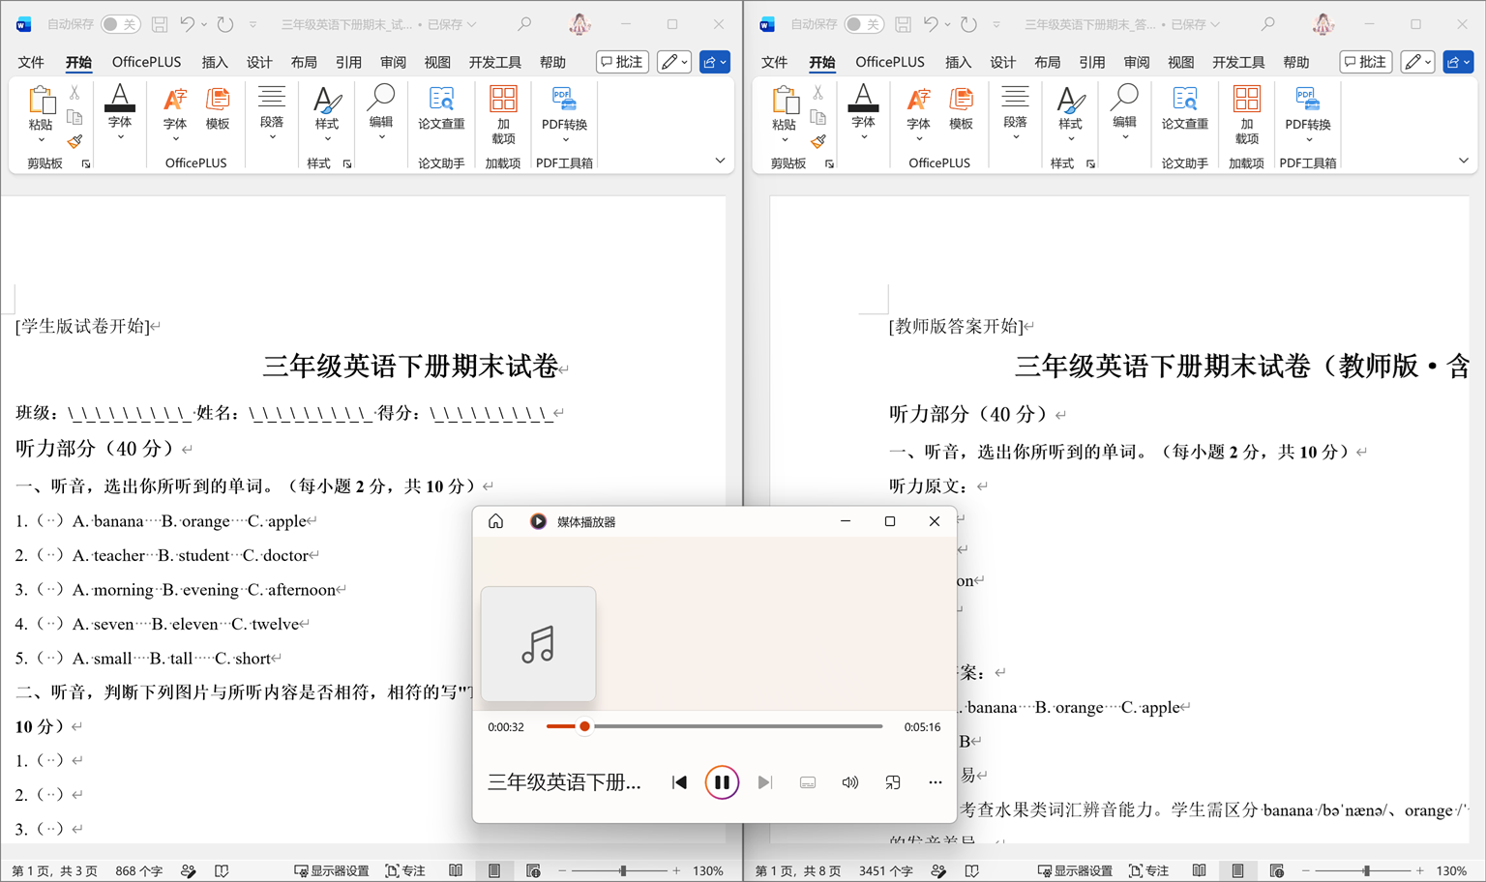Click word count 868 个字 in left status bar

click(x=139, y=870)
